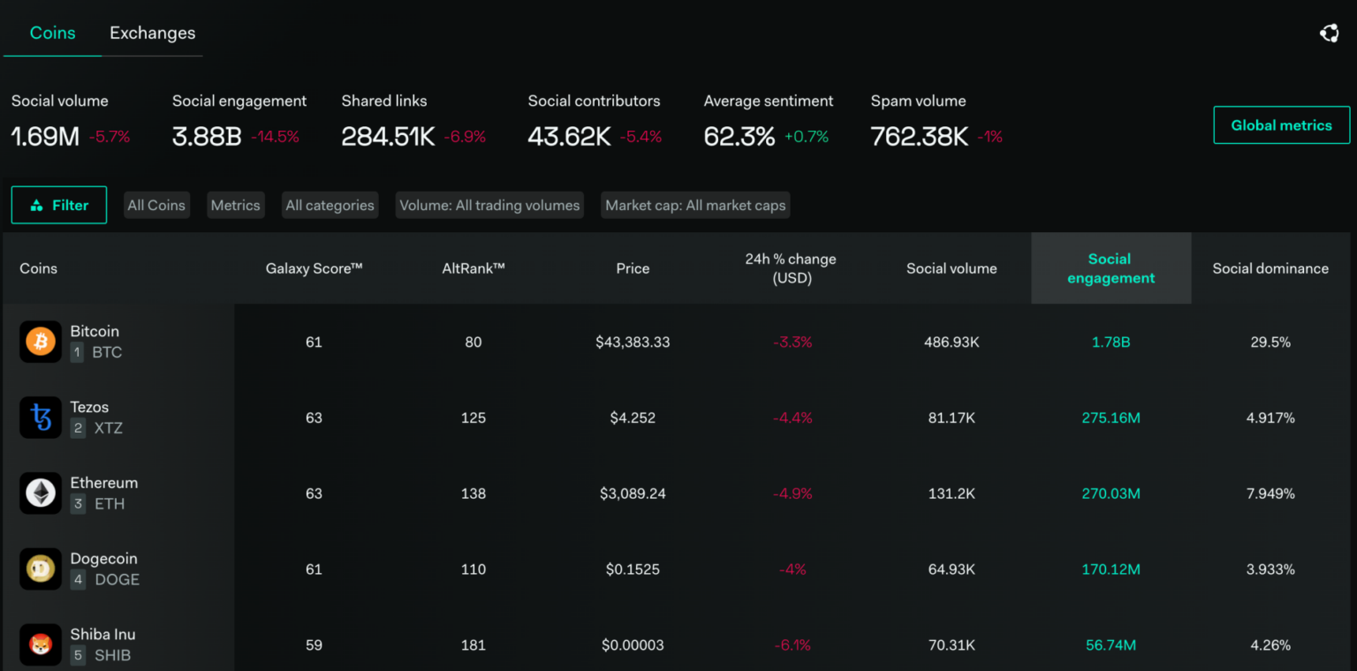
Task: Sort by 24h % change column header
Action: 792,268
